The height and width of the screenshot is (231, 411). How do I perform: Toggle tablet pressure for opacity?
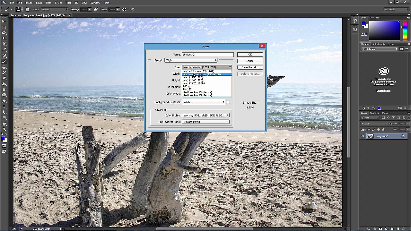click(96, 9)
